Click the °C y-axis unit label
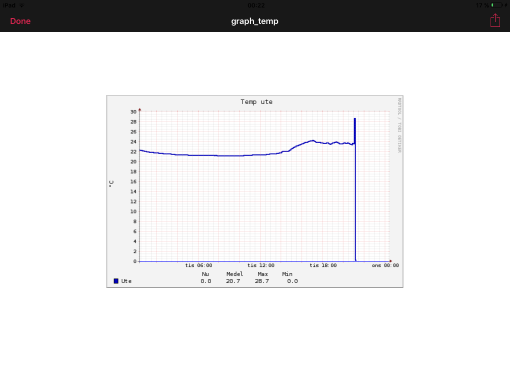This screenshot has width=510, height=383. pos(112,183)
